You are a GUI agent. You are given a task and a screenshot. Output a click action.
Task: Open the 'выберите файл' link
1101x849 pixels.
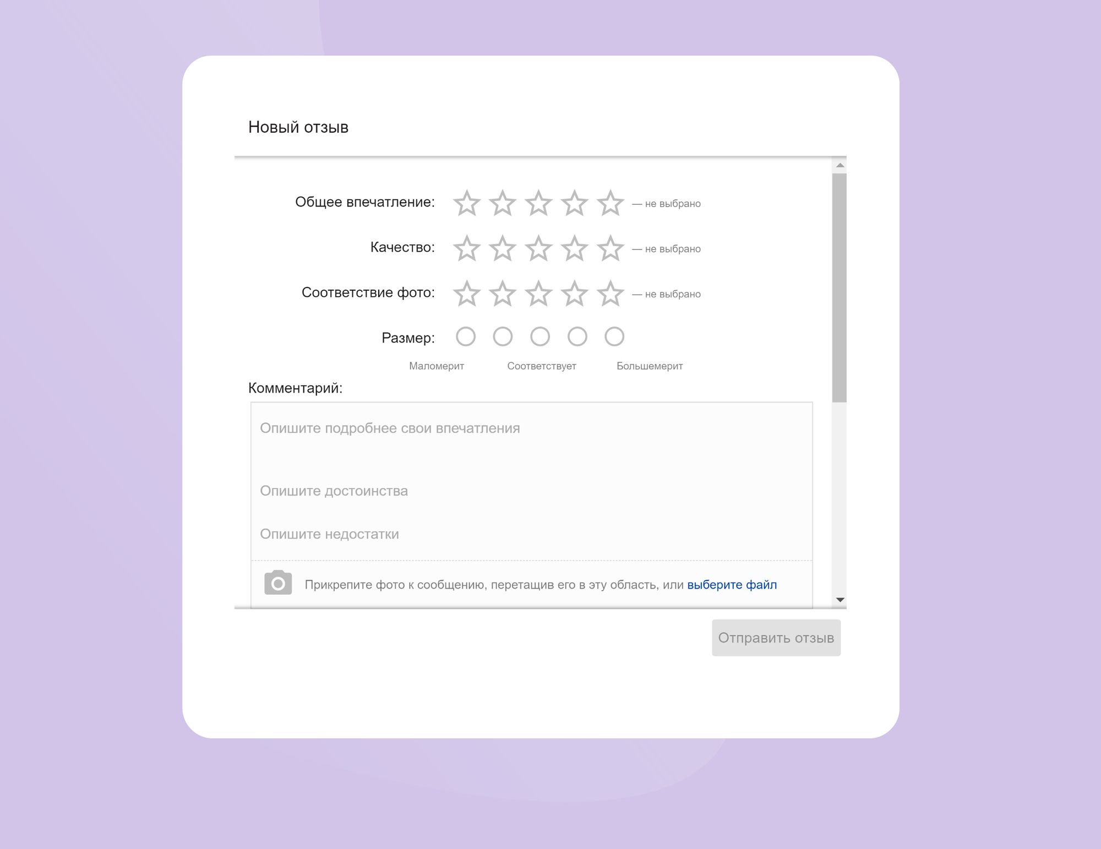point(732,585)
